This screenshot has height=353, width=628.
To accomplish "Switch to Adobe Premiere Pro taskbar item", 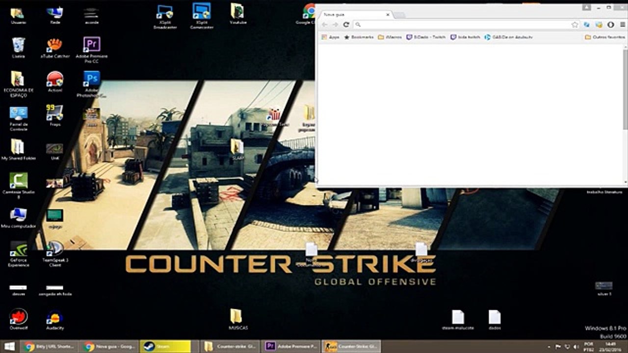I will pyautogui.click(x=291, y=347).
